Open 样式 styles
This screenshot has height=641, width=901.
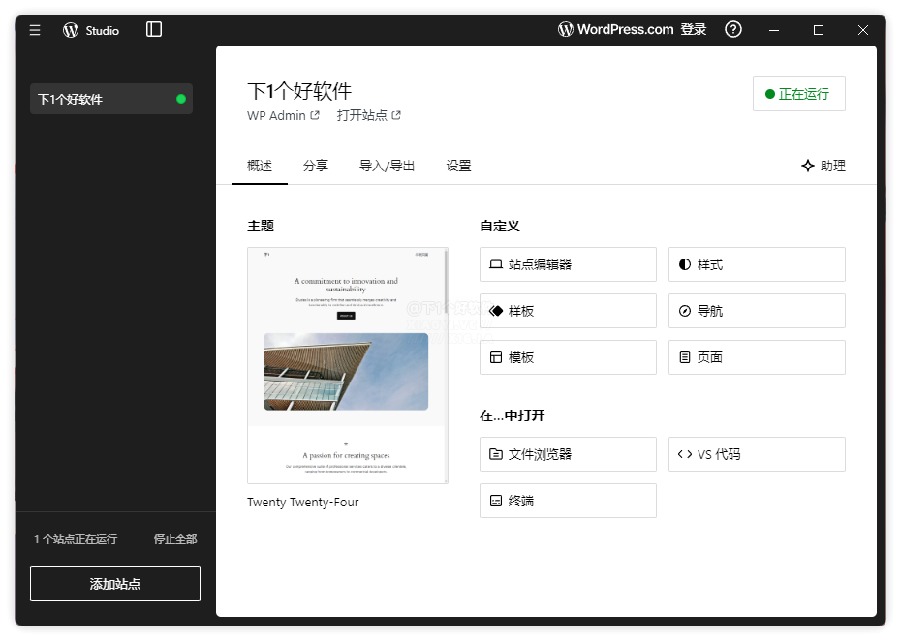tap(757, 264)
